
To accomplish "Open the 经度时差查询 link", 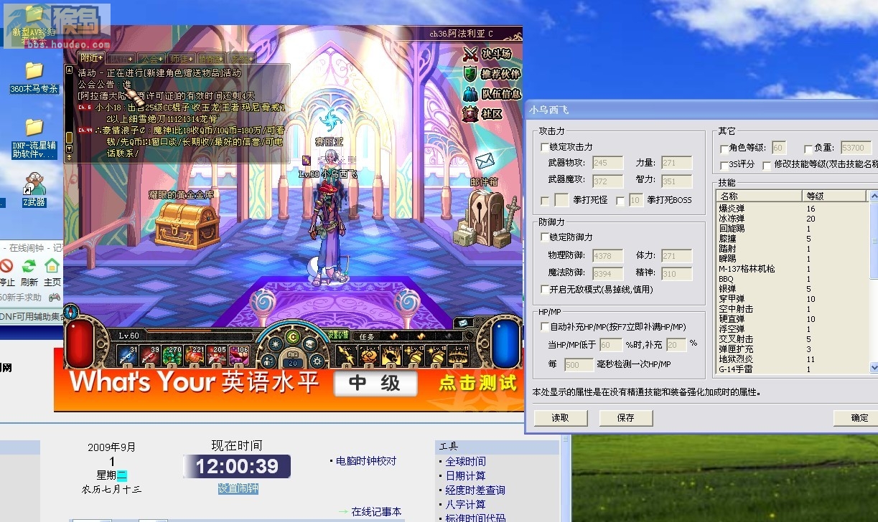I will (x=475, y=490).
